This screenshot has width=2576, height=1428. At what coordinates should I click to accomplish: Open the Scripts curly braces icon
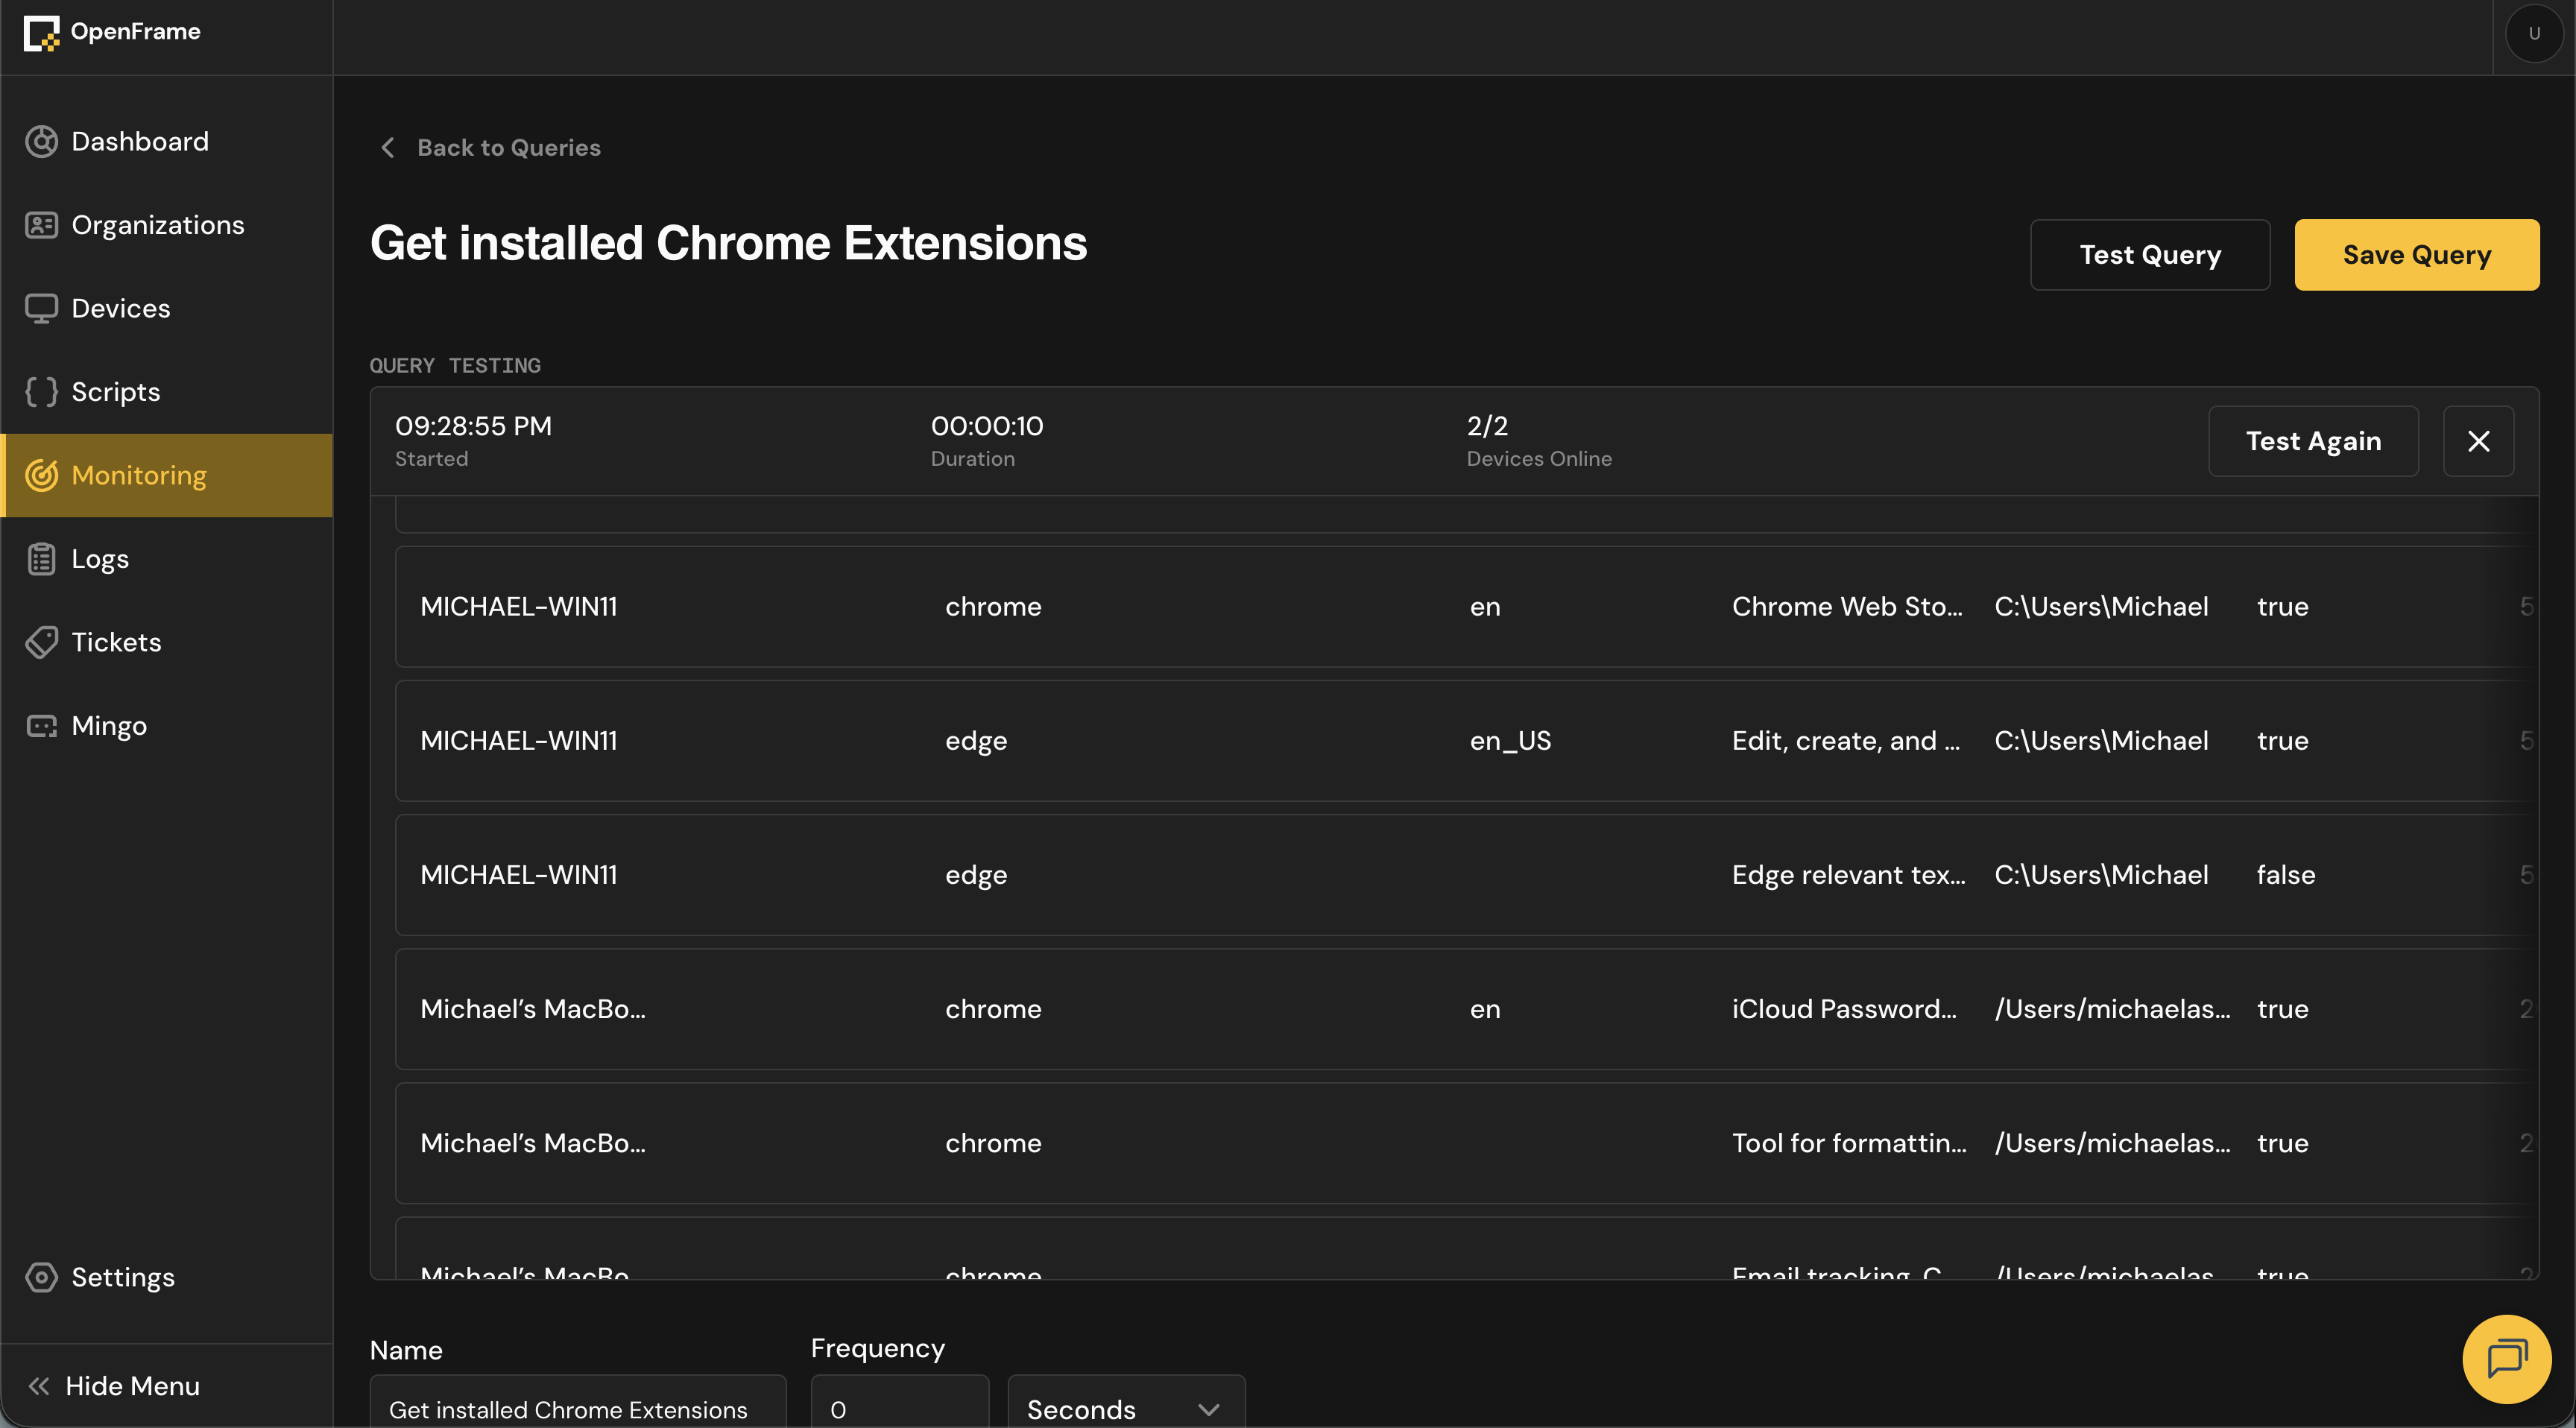click(x=41, y=392)
